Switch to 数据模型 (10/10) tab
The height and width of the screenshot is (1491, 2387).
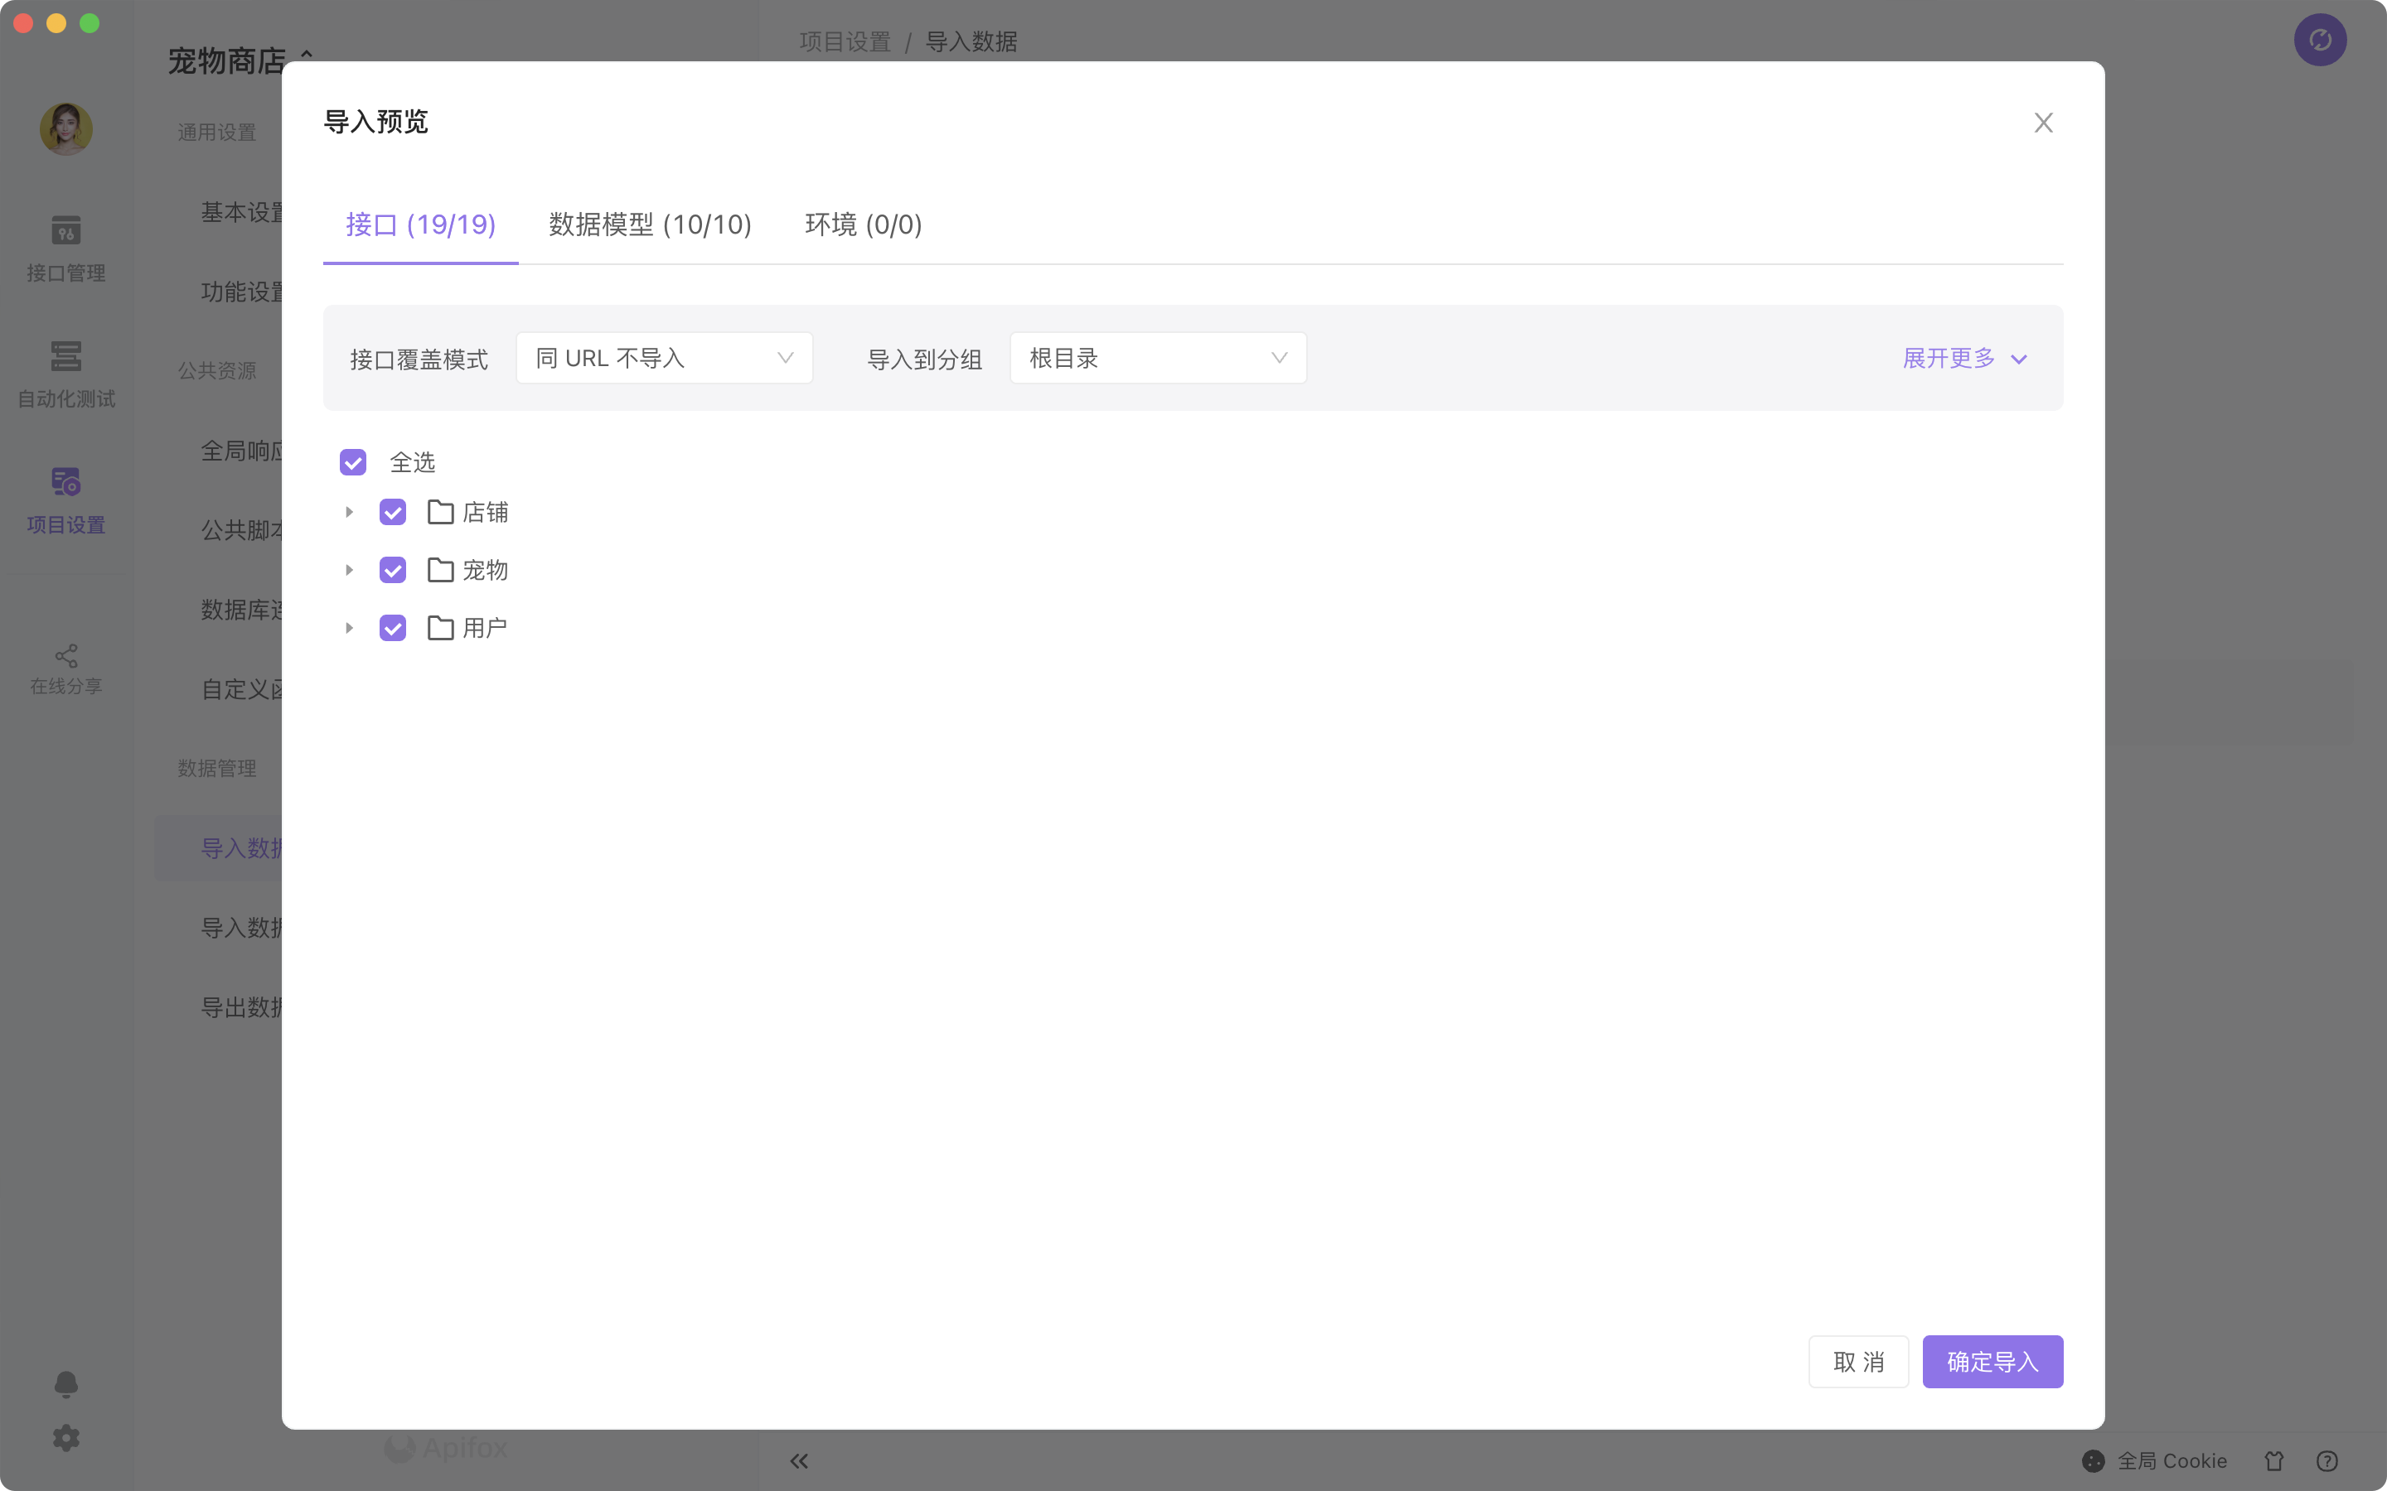point(650,224)
